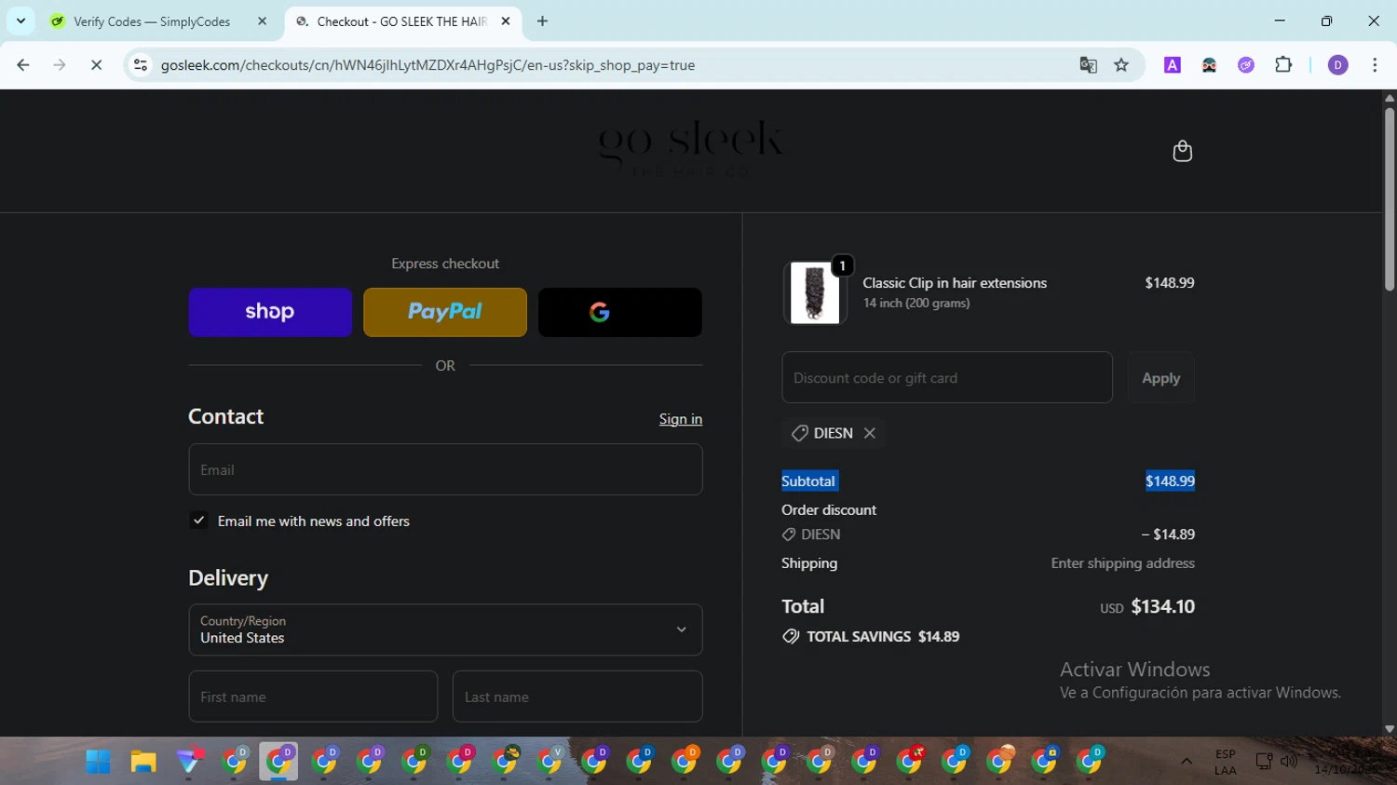The image size is (1397, 785).
Task: Stop loading the page
Action: coord(96,65)
